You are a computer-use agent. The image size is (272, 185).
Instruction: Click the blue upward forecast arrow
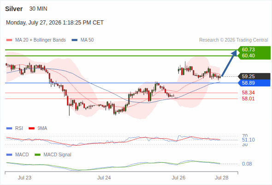tap(229, 63)
